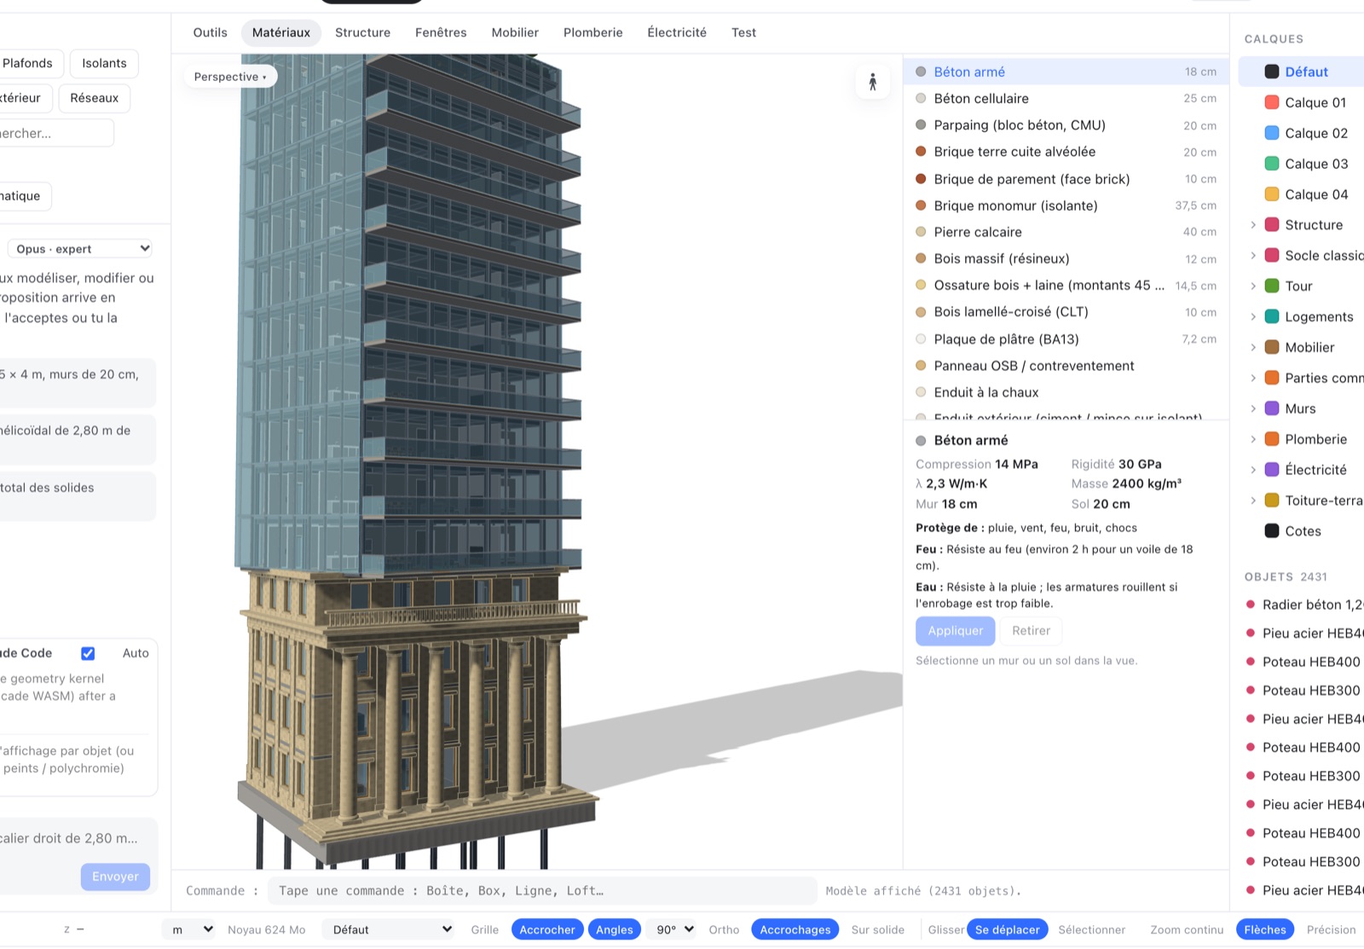Image resolution: width=1364 pixels, height=949 pixels.
Task: Click the Envoyer button
Action: click(x=115, y=877)
